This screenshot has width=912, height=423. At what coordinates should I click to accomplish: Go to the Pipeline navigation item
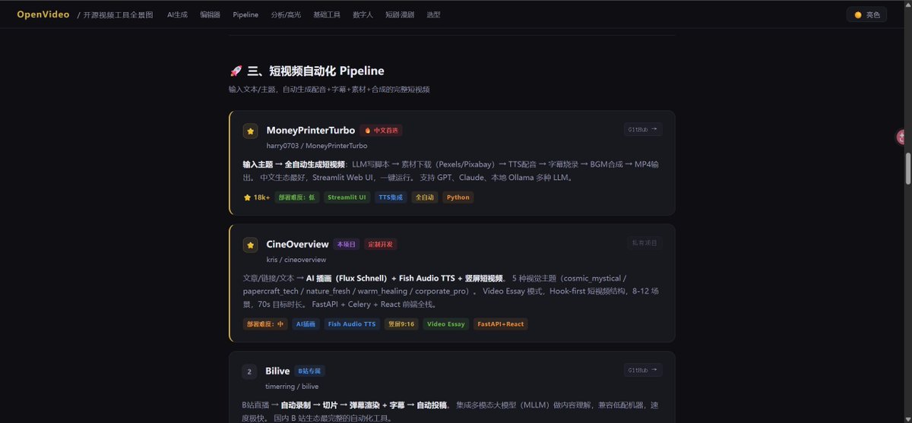click(x=245, y=14)
